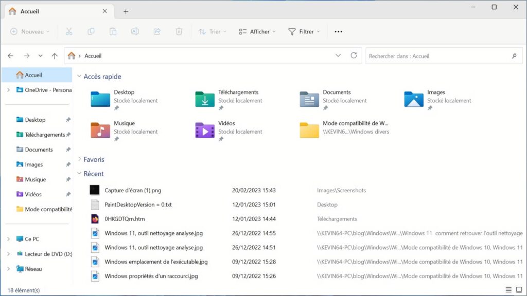Click the Paste icon in the toolbar
Image resolution: width=527 pixels, height=296 pixels.
click(113, 31)
